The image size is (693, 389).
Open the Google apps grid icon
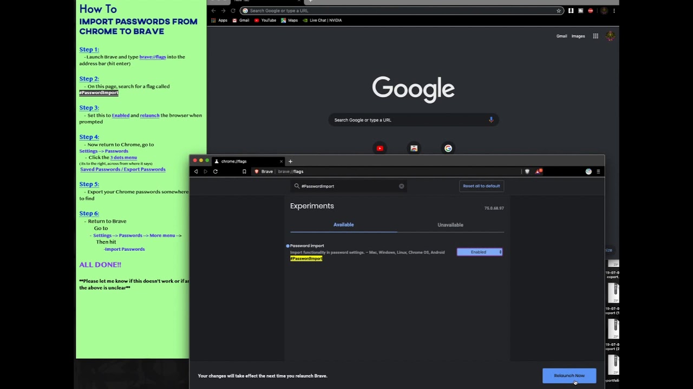click(596, 36)
